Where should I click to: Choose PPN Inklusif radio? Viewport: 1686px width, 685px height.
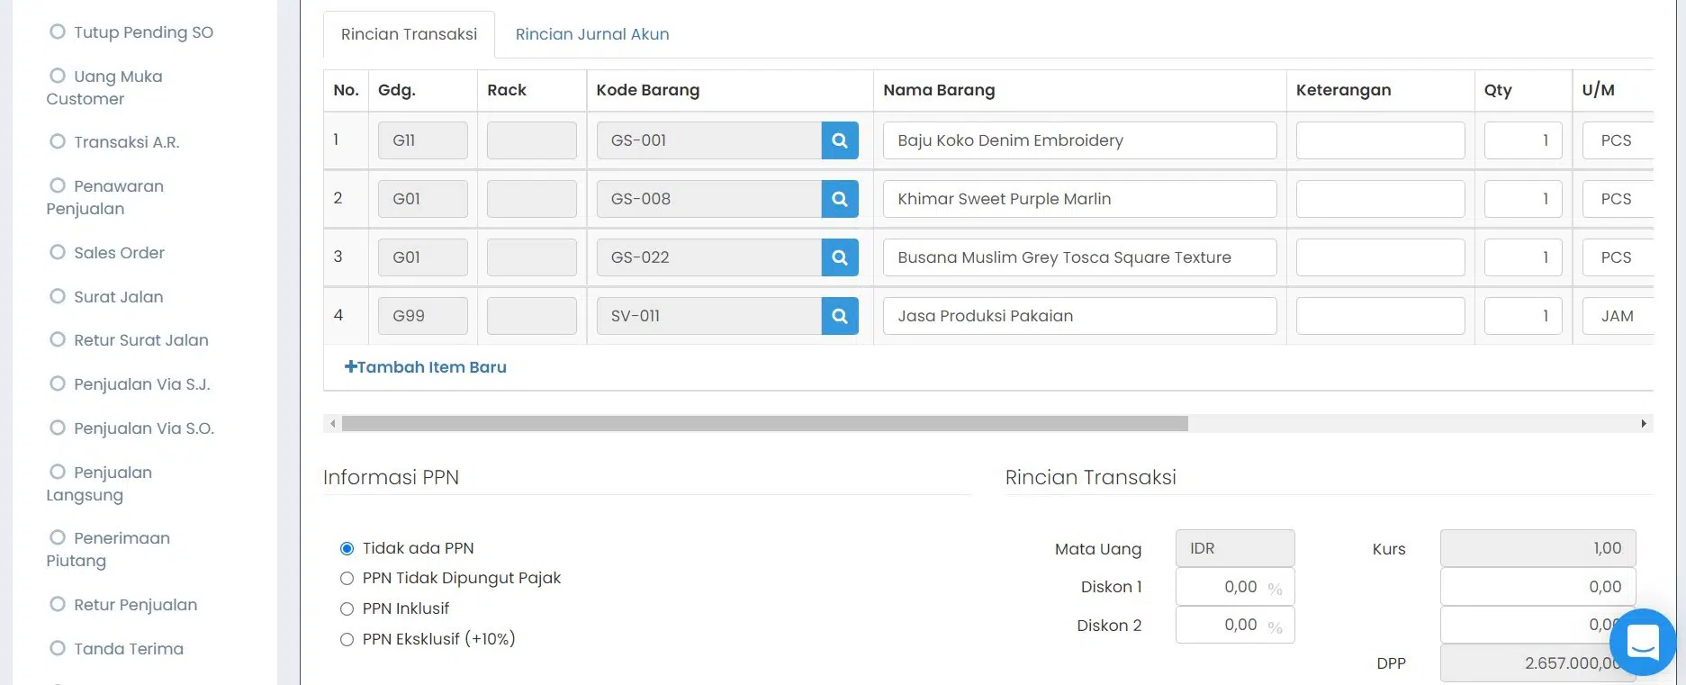pyautogui.click(x=347, y=608)
